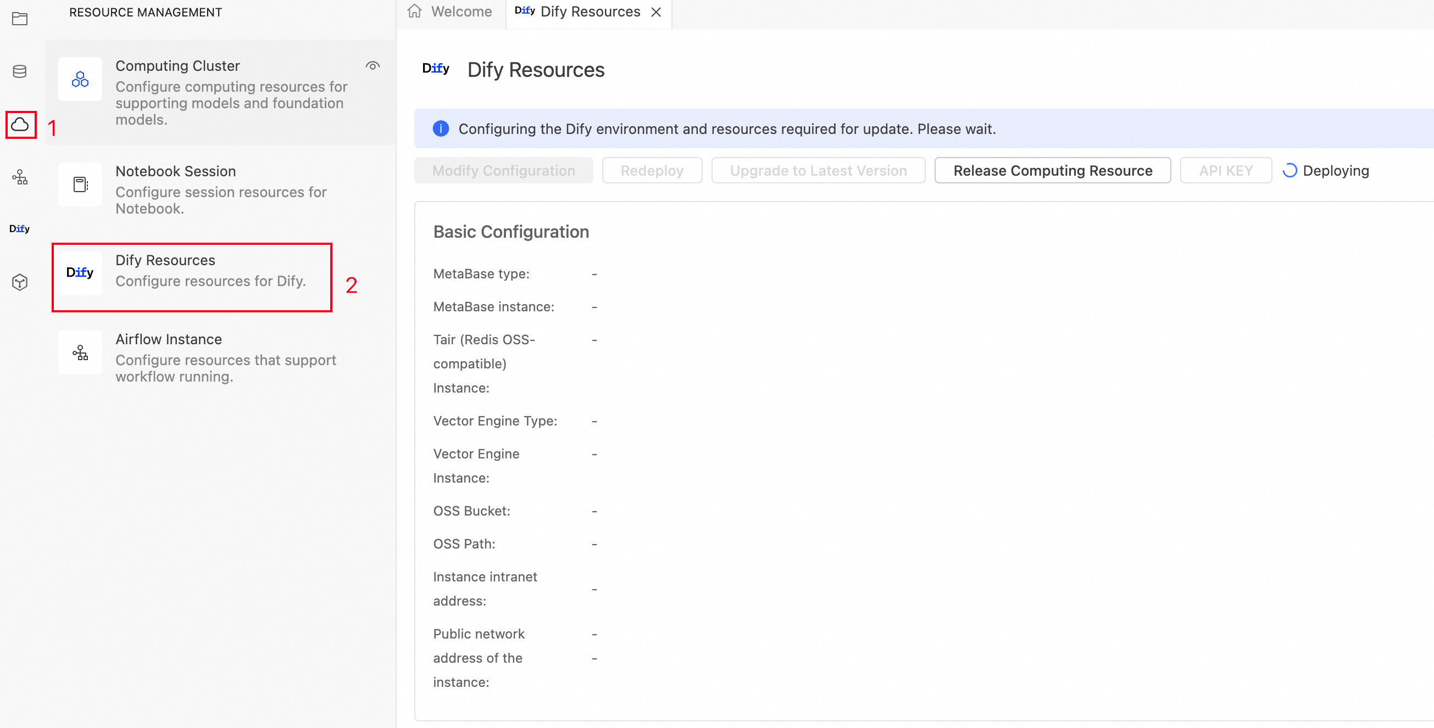Click the small Dify logo in sidebar

point(19,229)
